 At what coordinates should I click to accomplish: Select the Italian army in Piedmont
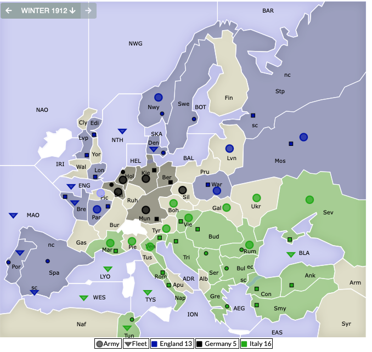(132, 241)
